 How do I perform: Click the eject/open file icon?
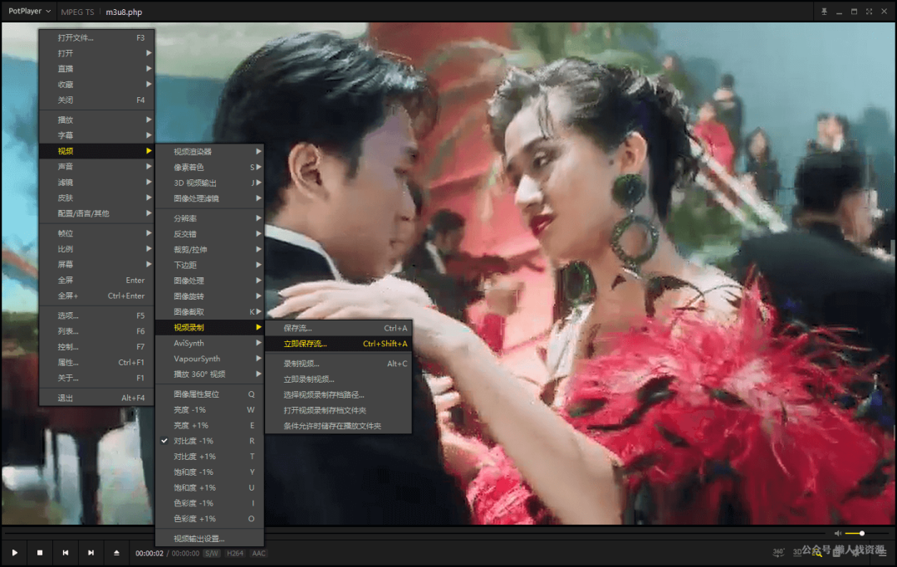(116, 553)
